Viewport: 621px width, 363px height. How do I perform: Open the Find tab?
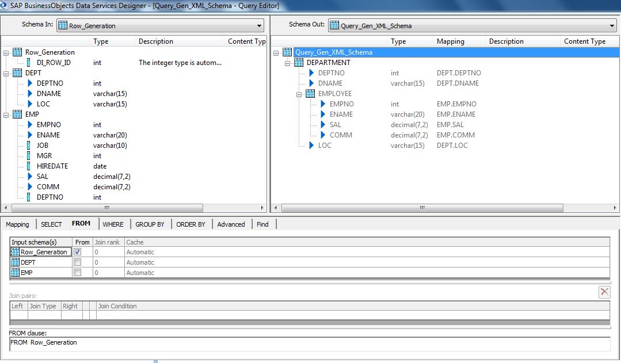tap(262, 224)
